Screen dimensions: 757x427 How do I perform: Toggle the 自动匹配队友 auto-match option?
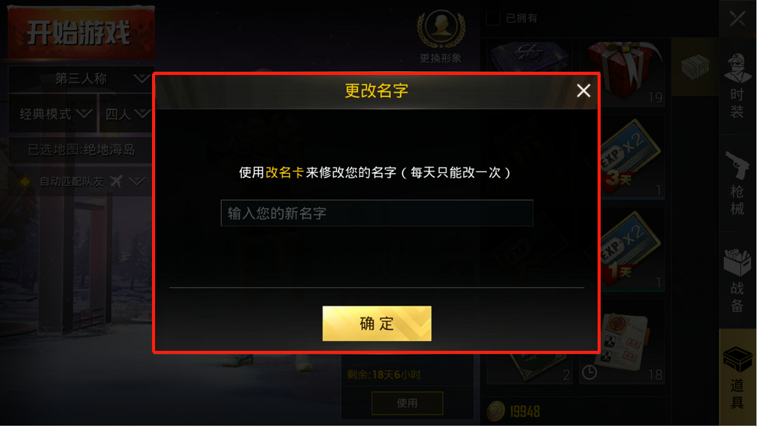click(81, 181)
